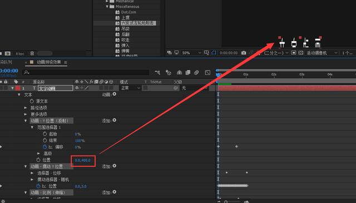Collapse the 范围选择器 1 group
The image size is (356, 203).
(x=32, y=127)
